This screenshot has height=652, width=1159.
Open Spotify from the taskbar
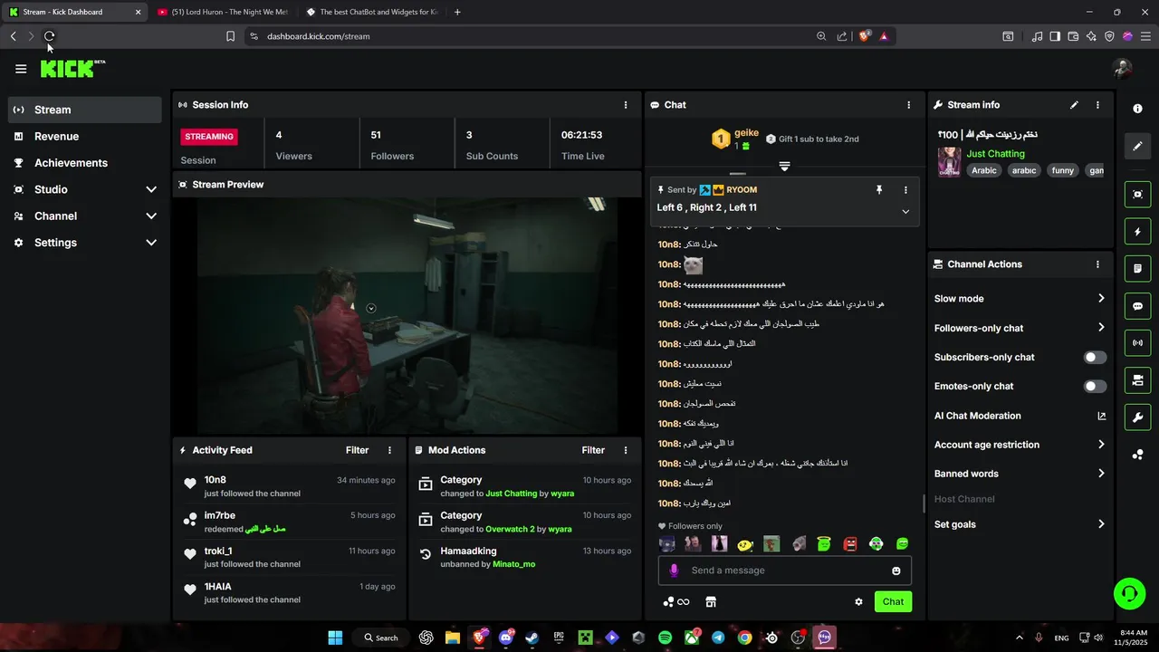click(665, 638)
